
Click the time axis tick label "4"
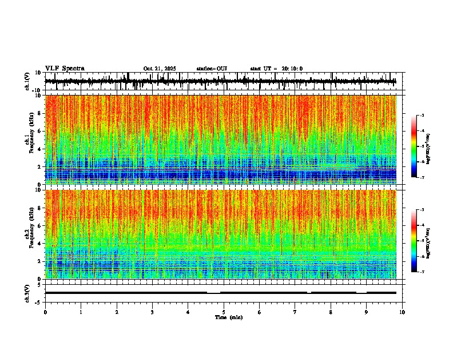click(188, 312)
